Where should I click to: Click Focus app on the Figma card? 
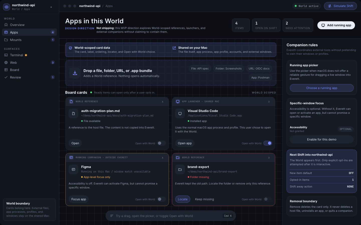point(79,199)
